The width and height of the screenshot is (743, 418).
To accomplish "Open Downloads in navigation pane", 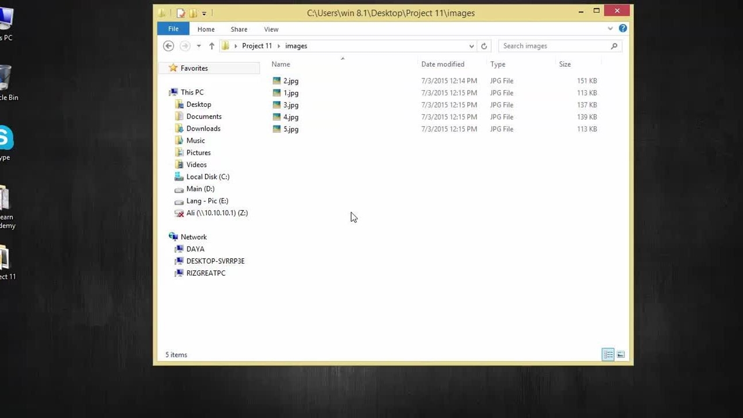I will [203, 128].
